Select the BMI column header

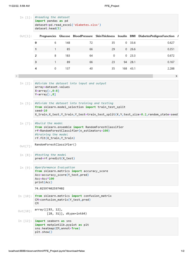(x=133, y=36)
